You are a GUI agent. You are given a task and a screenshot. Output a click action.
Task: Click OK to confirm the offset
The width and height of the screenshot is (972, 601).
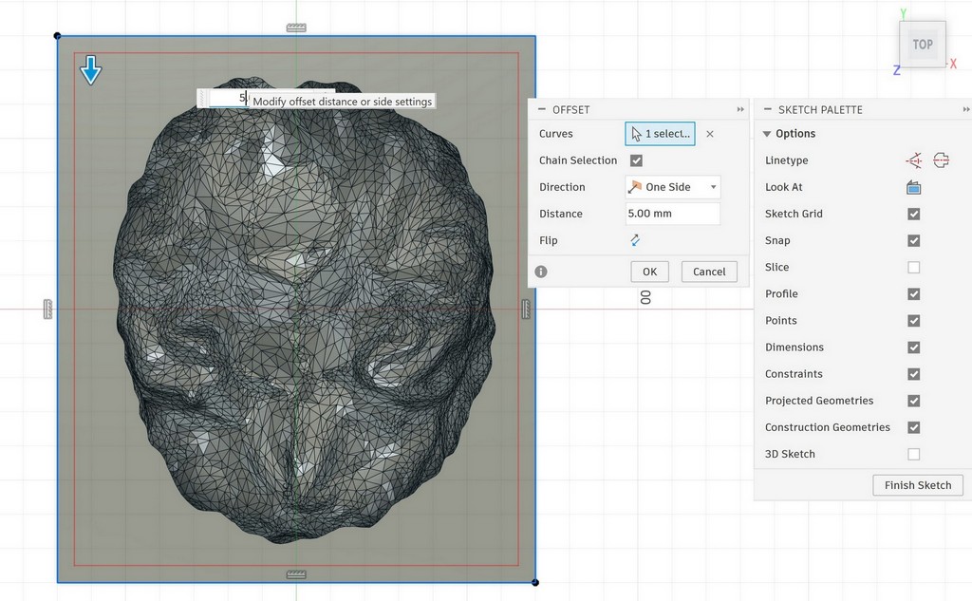(649, 272)
